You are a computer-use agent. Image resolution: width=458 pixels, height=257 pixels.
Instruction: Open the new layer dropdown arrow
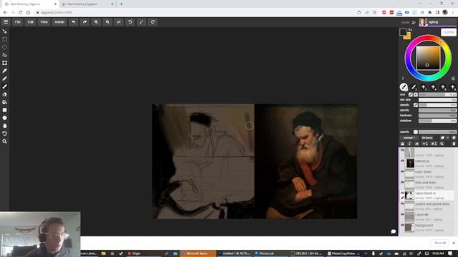coord(448,138)
